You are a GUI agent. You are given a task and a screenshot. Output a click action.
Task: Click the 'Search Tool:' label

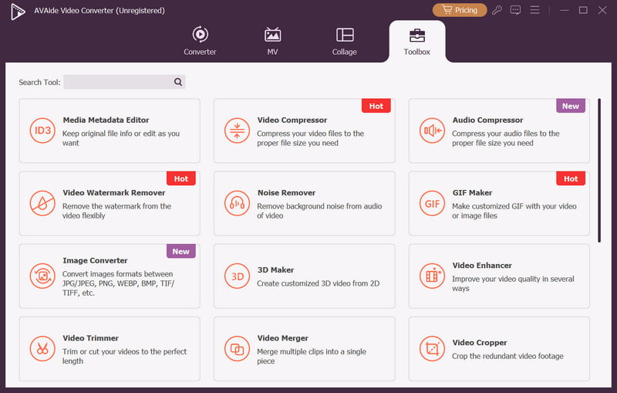click(39, 83)
